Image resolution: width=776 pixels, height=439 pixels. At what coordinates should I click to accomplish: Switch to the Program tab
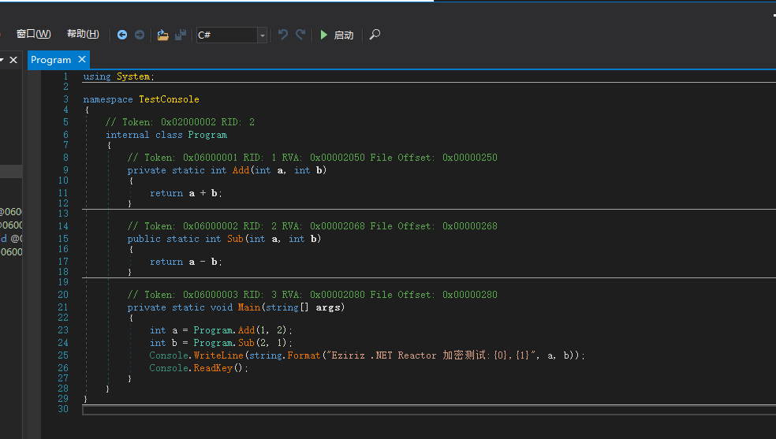[x=50, y=60]
